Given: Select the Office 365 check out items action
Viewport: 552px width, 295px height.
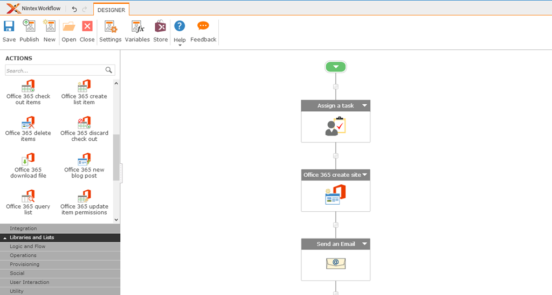Looking at the screenshot, I should (x=28, y=92).
